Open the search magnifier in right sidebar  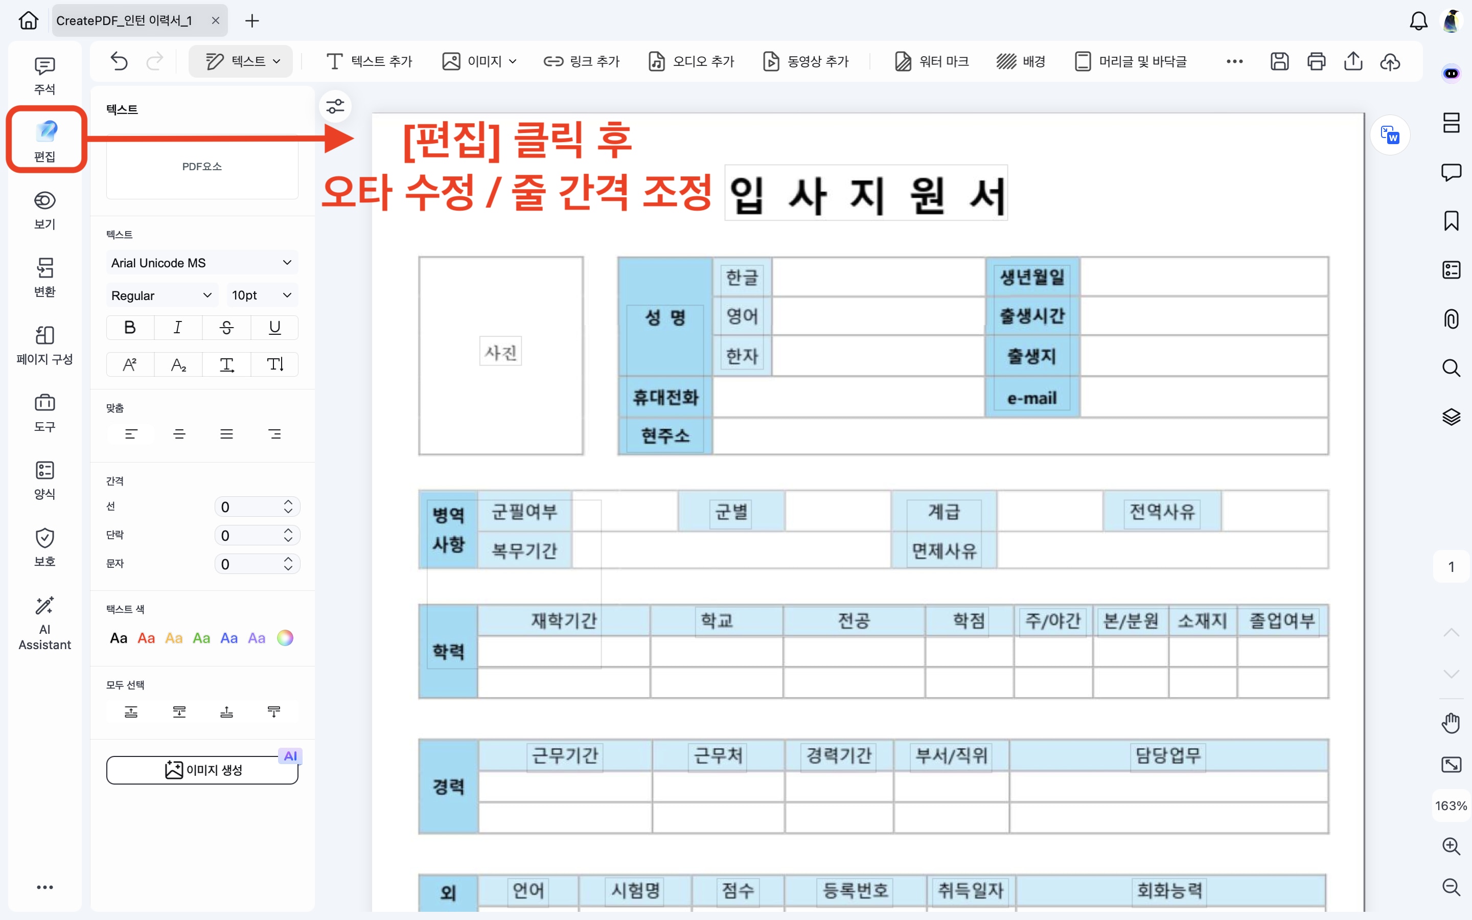click(x=1451, y=368)
